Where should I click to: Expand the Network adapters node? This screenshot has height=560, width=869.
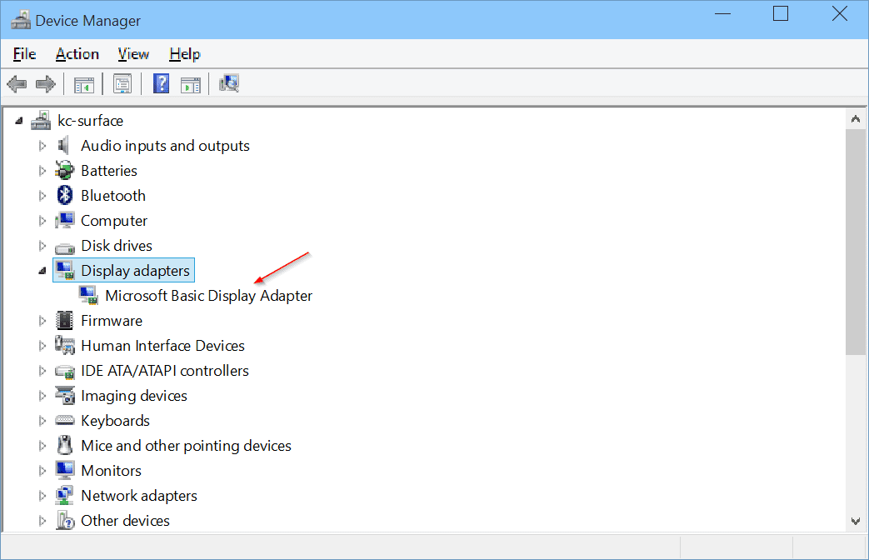(x=42, y=496)
